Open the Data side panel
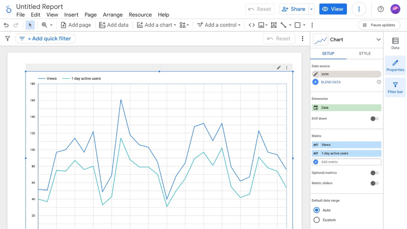This screenshot has width=407, height=229. tap(395, 44)
